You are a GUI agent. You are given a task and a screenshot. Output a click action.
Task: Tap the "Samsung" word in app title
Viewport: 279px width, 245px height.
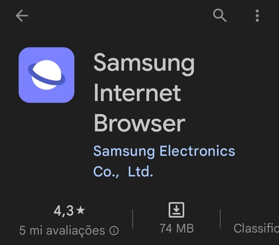click(x=144, y=63)
